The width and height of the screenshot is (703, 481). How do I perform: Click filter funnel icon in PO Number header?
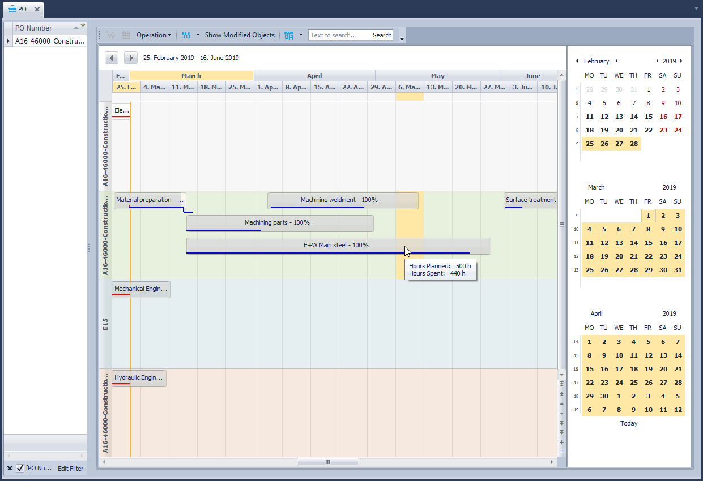[x=83, y=25]
